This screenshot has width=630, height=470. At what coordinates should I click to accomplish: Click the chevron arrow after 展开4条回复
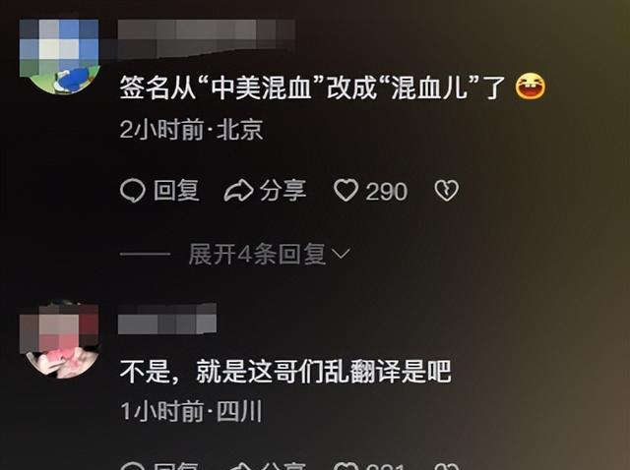point(342,254)
